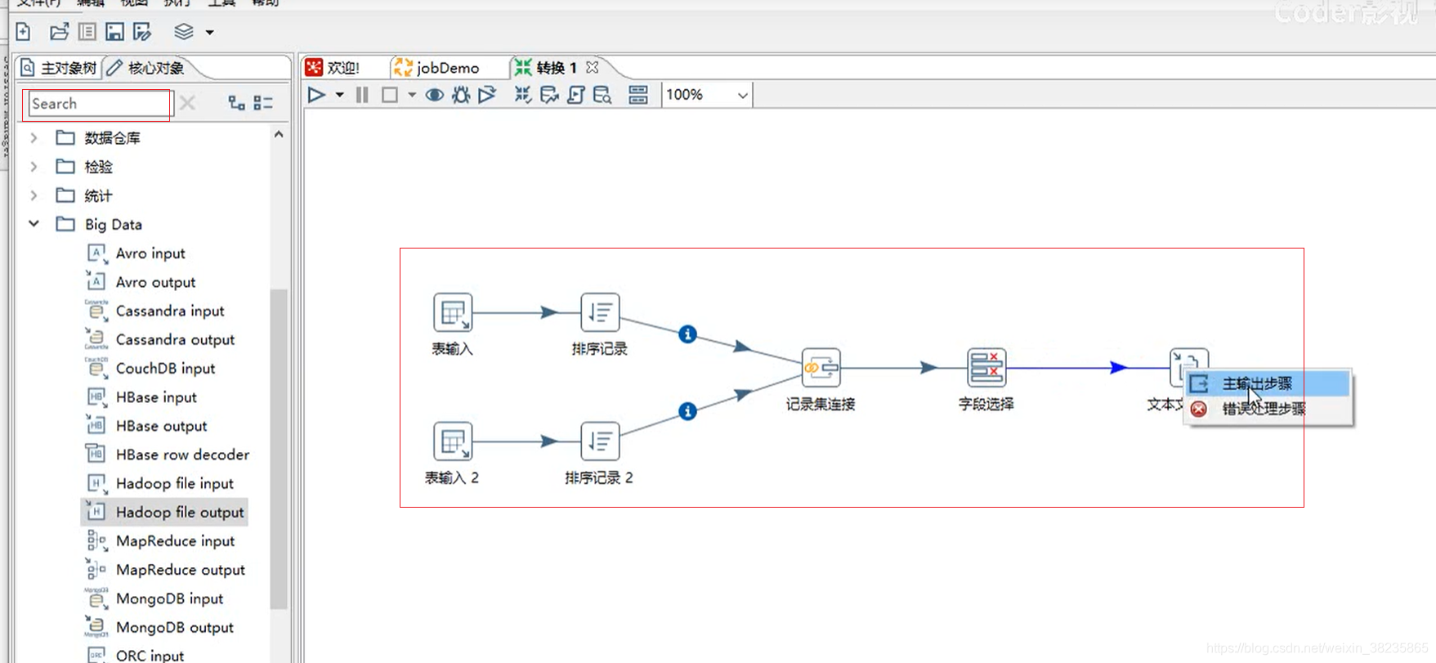This screenshot has height=663, width=1436.
Task: Debug the transformation with the bug icon
Action: [461, 95]
